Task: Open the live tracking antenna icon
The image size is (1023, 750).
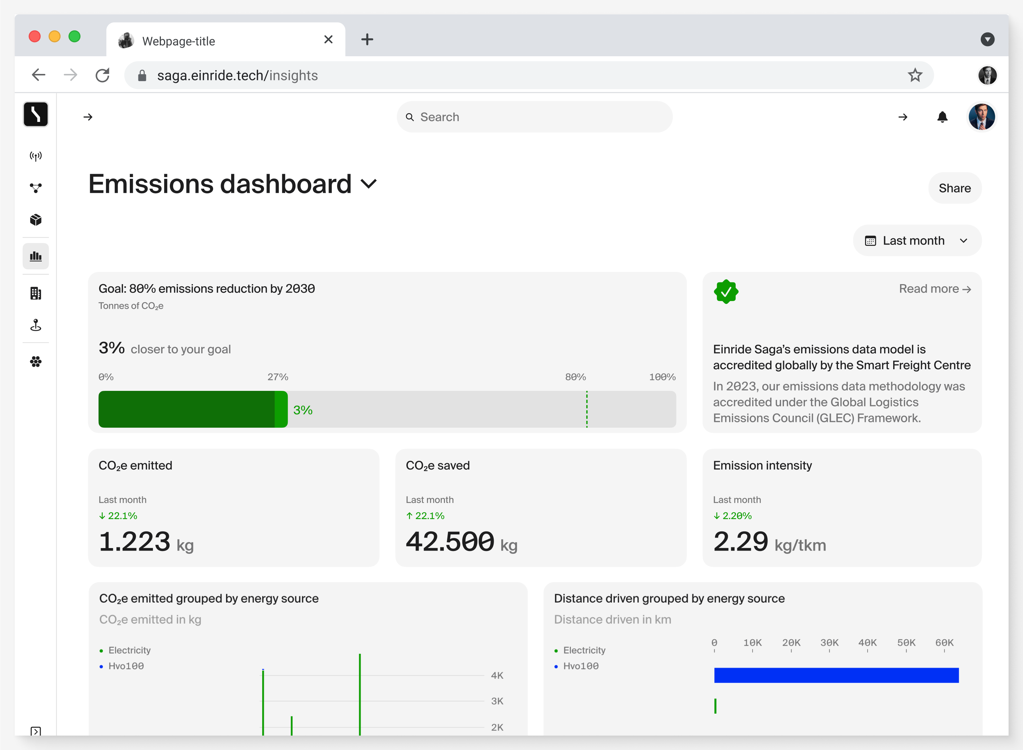Action: [x=35, y=156]
